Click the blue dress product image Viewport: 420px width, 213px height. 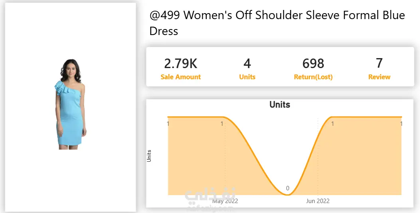click(70, 104)
